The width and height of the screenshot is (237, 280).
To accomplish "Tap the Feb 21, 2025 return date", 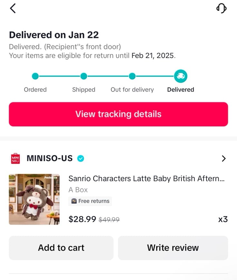I will (153, 56).
